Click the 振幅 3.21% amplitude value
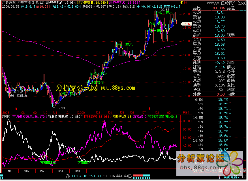Screen dimensions: 248x181 [220, 72]
